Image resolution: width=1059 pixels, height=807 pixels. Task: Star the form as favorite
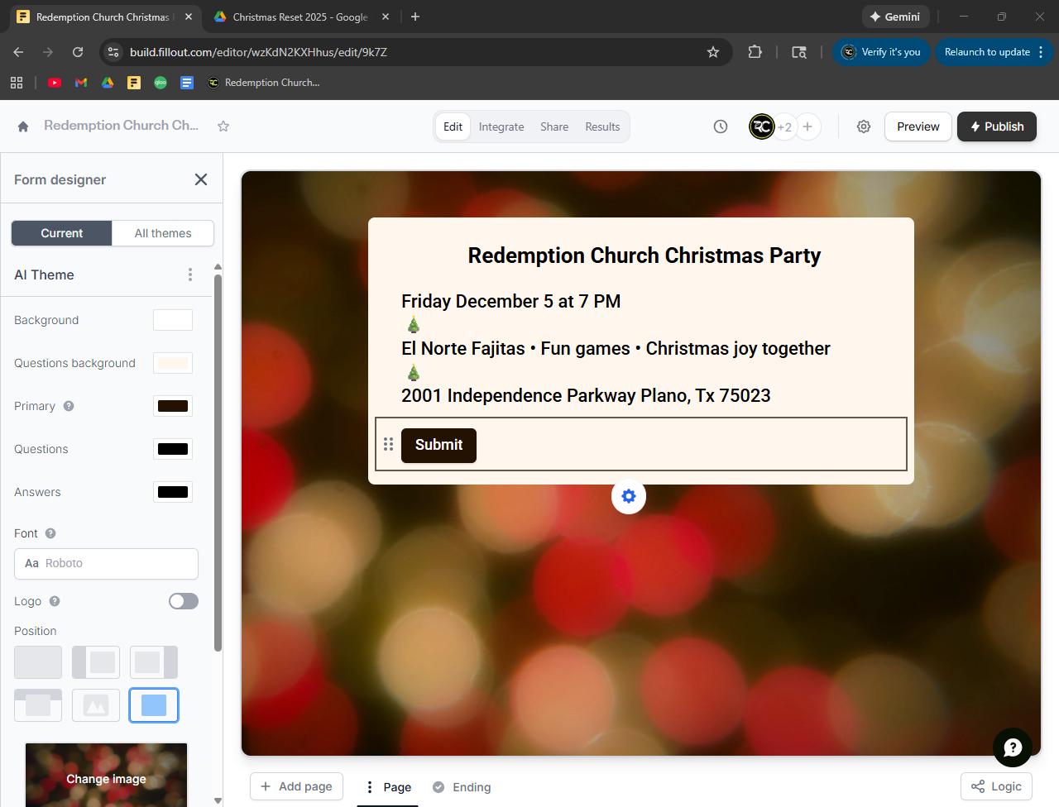(x=223, y=127)
